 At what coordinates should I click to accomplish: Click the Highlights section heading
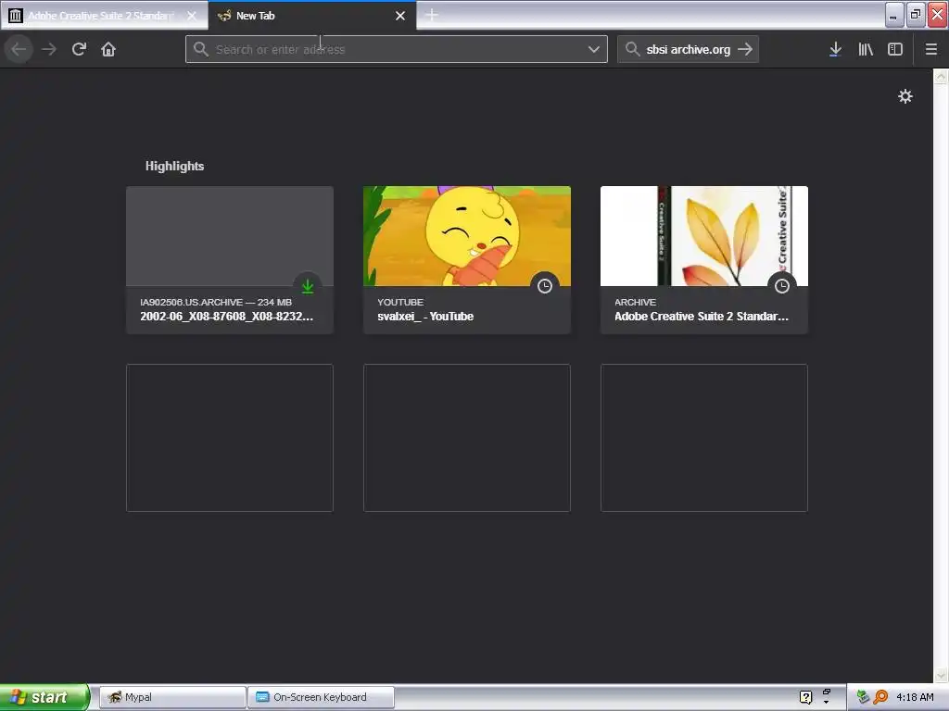point(174,166)
